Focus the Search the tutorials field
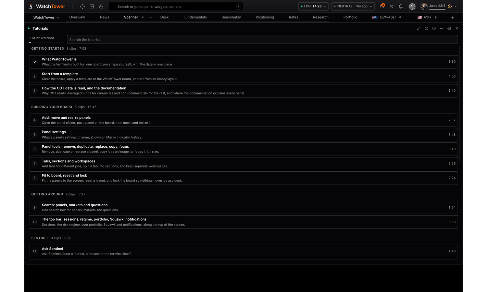 coord(262,40)
